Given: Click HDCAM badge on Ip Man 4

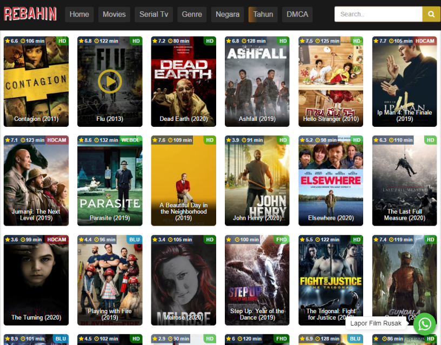Looking at the screenshot, I should pos(425,41).
